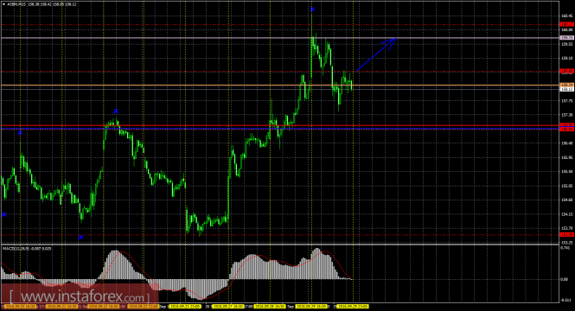Click the 2016.09.29 21:00 date marker
This screenshot has width=575, height=311.
coord(353,306)
